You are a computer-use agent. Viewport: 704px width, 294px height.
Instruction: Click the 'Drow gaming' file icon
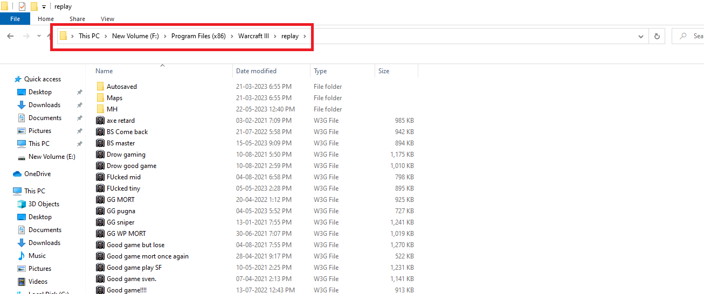(100, 155)
